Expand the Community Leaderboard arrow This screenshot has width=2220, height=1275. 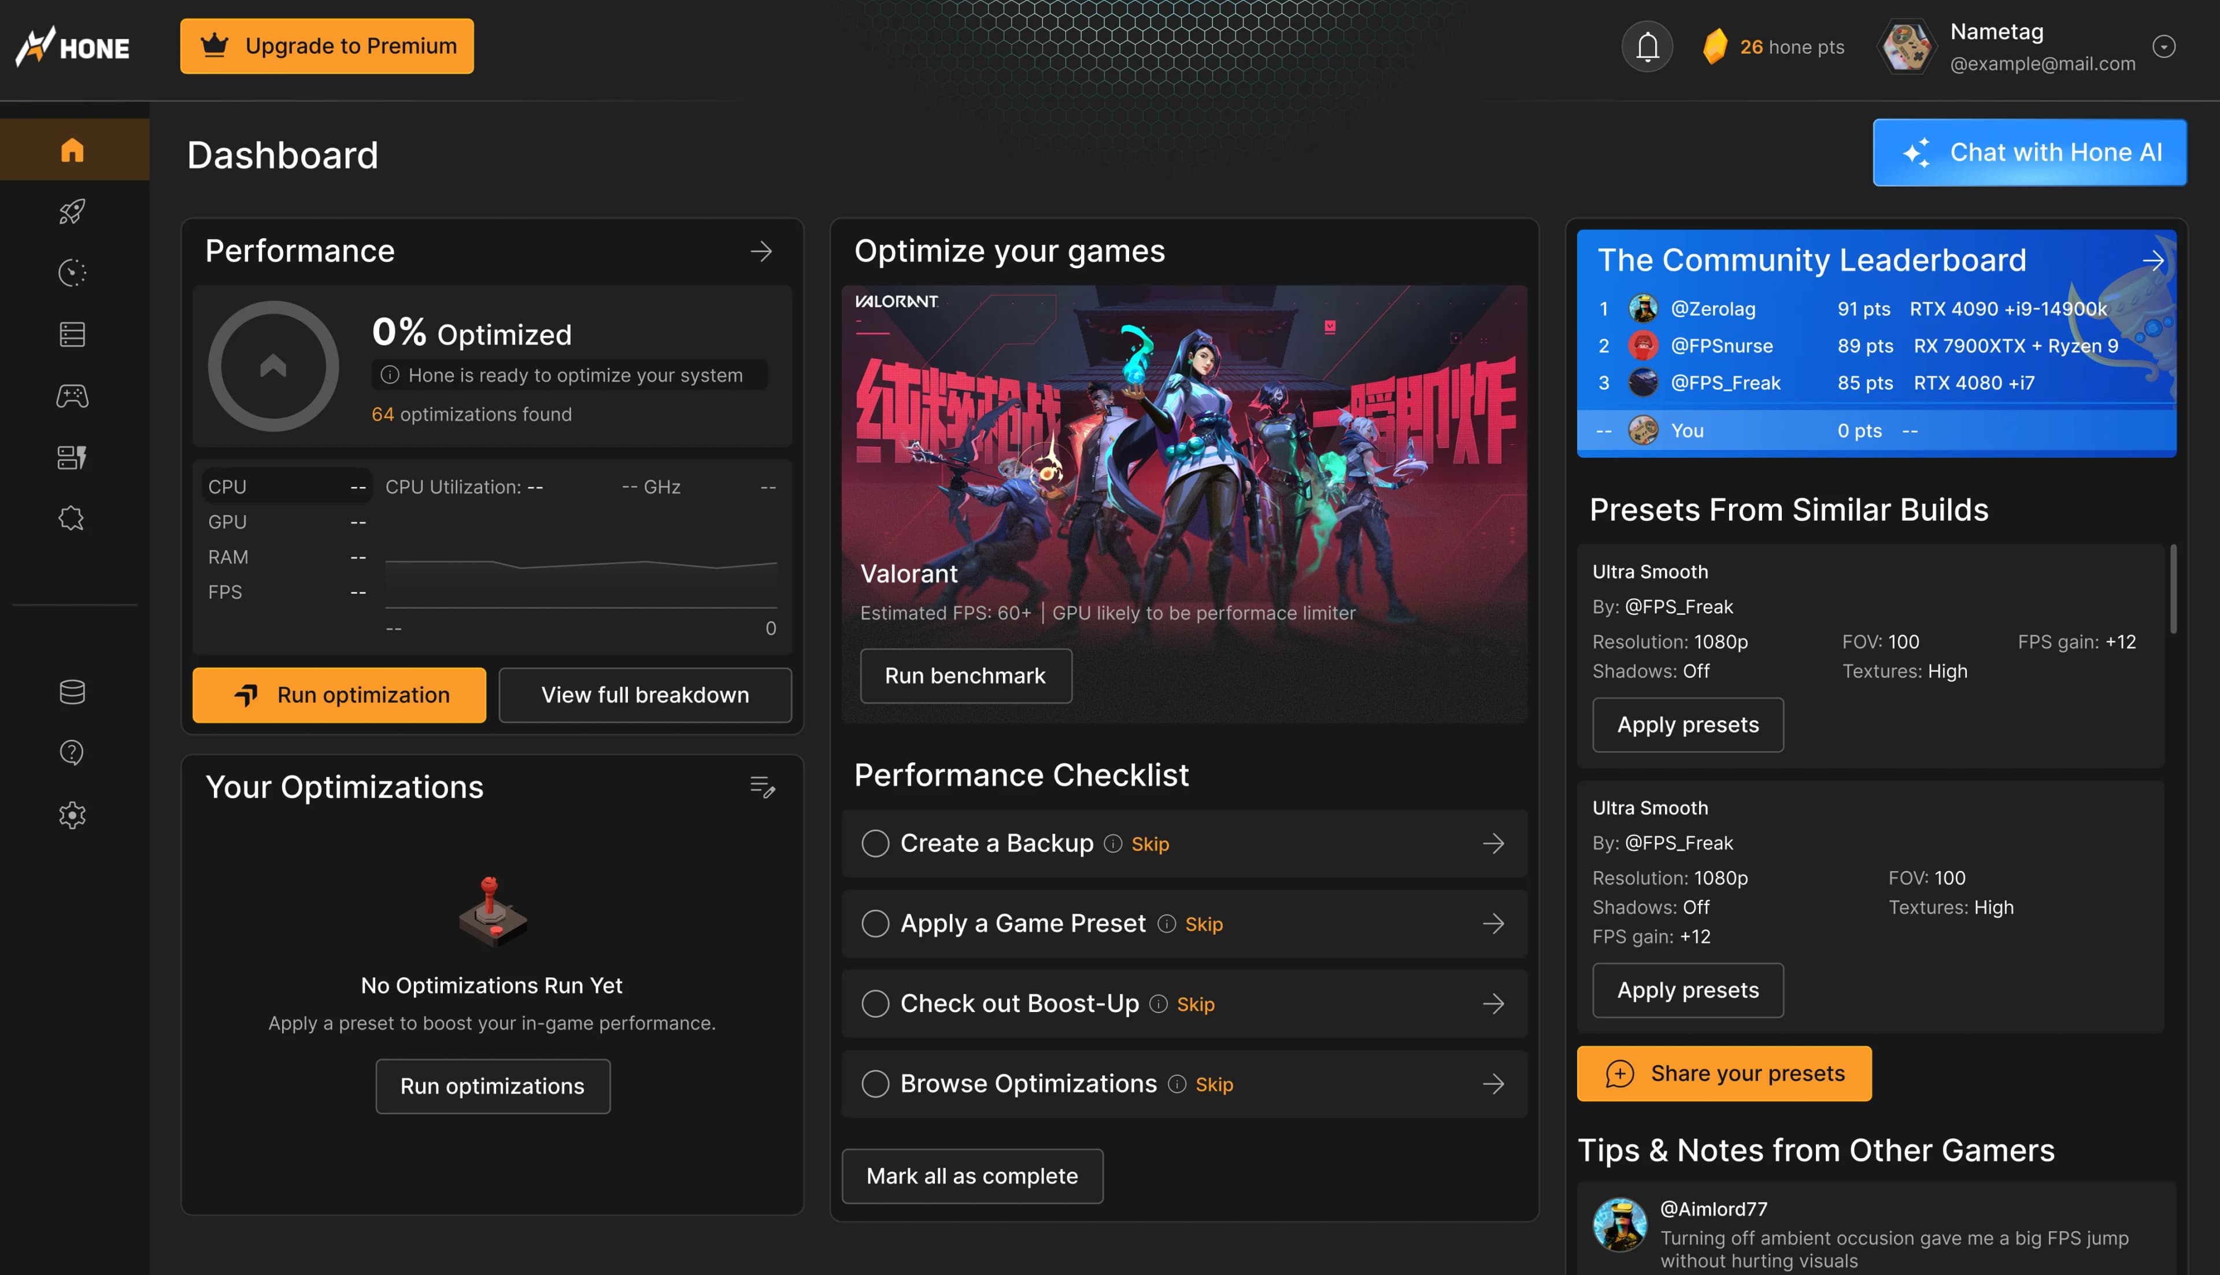coord(2152,260)
